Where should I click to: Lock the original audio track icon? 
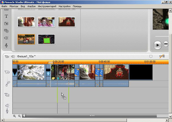(x=7, y=84)
